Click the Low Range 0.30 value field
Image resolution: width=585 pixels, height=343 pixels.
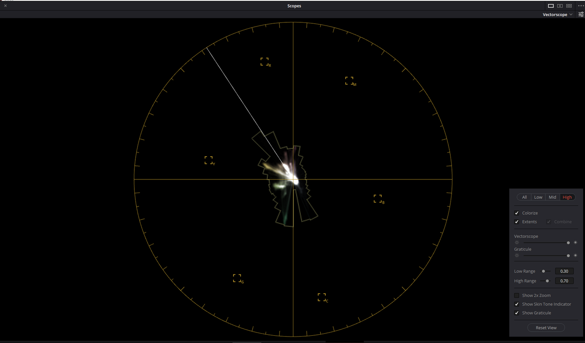pos(564,271)
